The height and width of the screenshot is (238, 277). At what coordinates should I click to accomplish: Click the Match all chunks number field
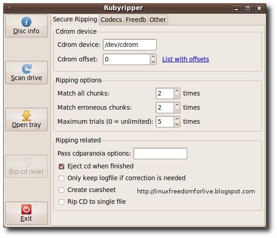[165, 93]
